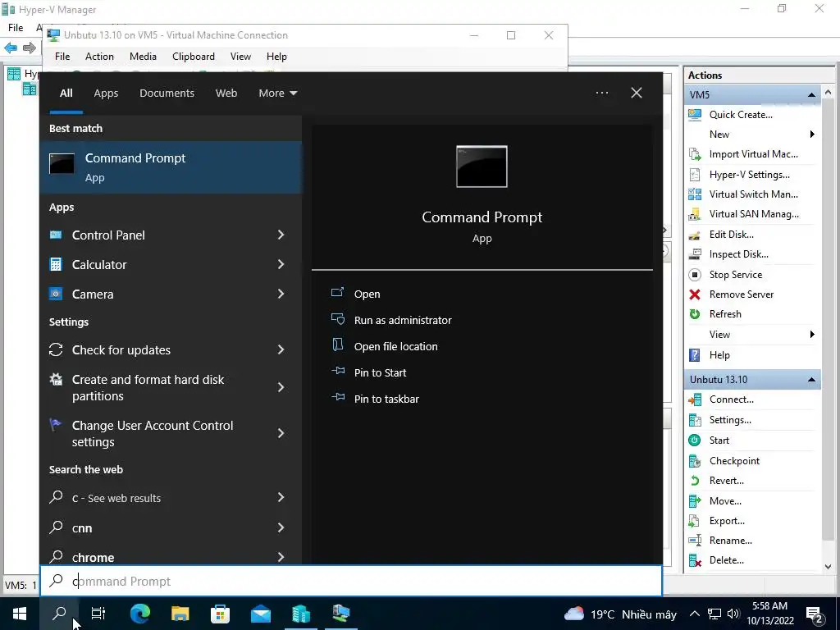Open the Media menu in VM Connection
Screen dimensions: 840x630
[143, 57]
